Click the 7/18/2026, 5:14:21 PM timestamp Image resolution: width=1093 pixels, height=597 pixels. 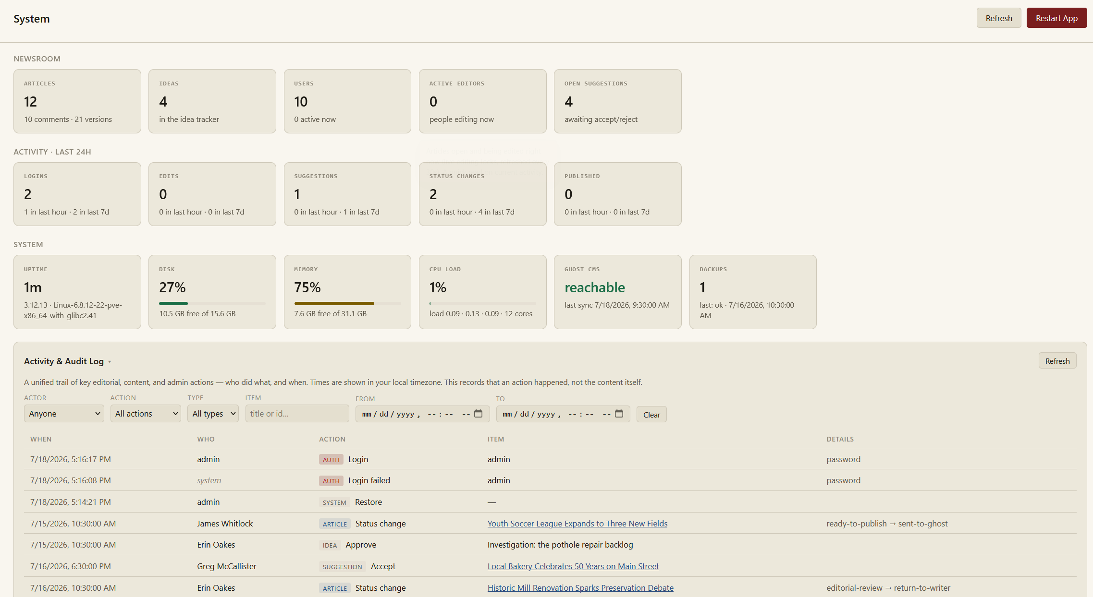pos(71,502)
